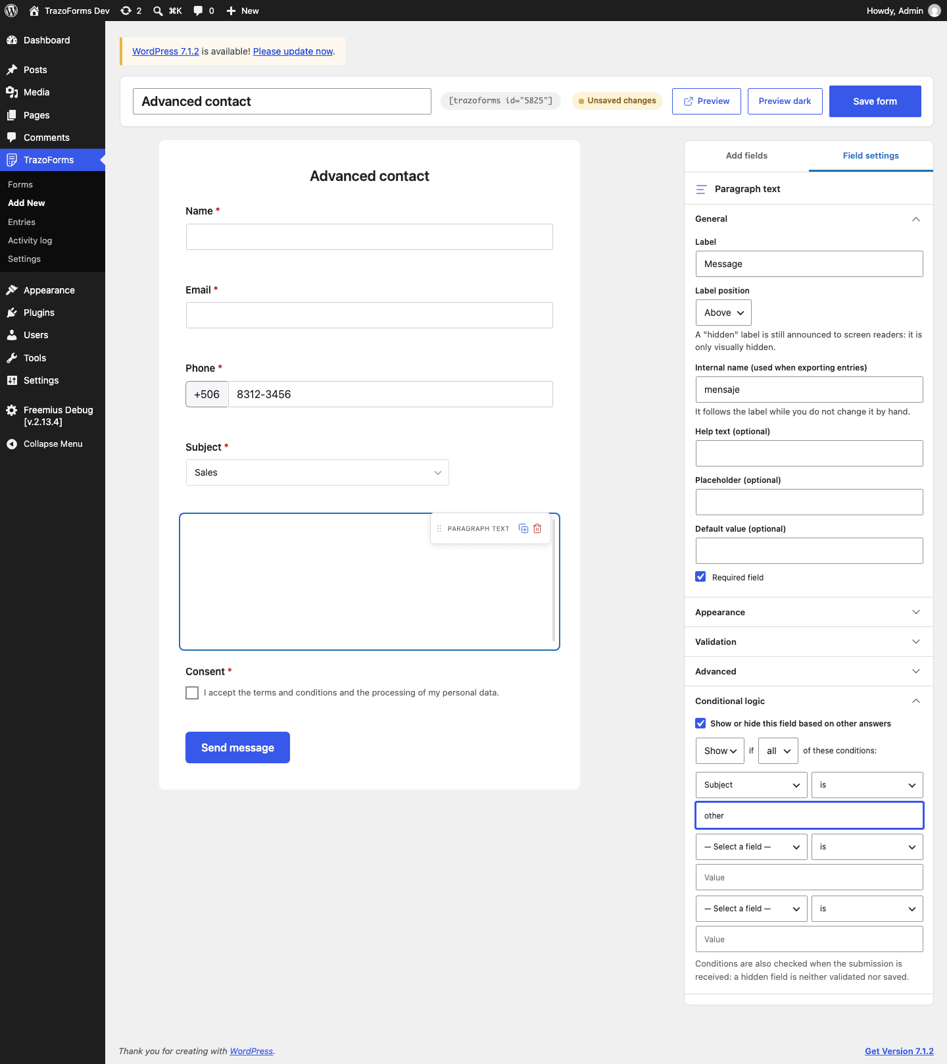Click the Help text optional input
The height and width of the screenshot is (1064, 947).
click(809, 453)
